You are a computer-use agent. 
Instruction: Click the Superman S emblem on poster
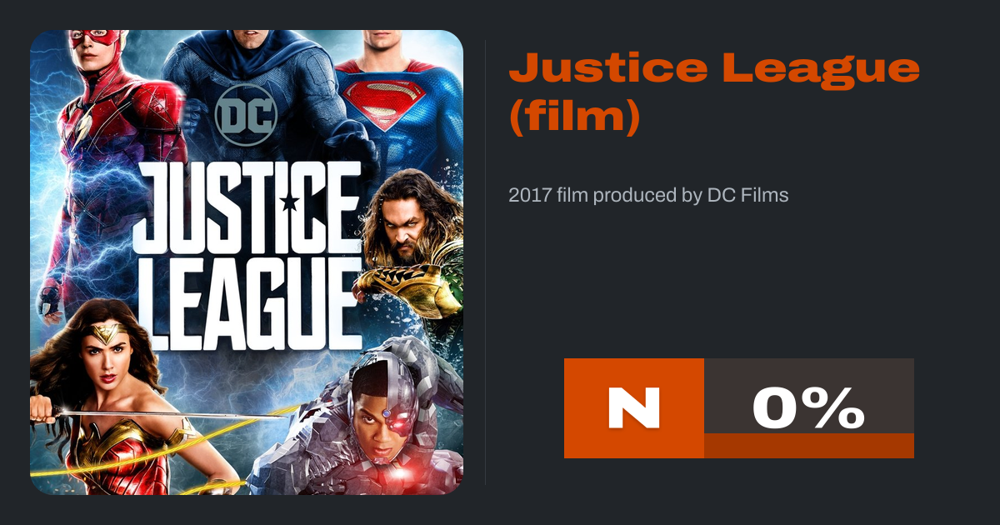pyautogui.click(x=382, y=103)
